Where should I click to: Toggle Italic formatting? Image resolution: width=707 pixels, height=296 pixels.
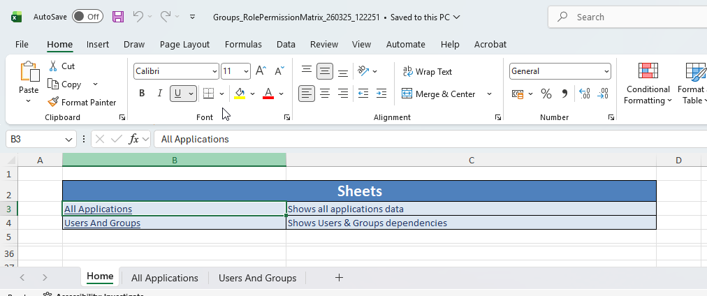pos(160,94)
